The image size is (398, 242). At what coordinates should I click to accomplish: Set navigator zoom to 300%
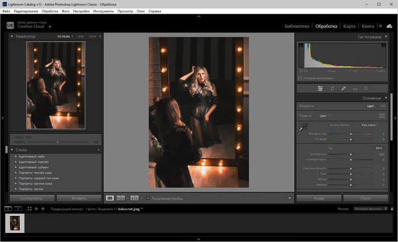[92, 36]
